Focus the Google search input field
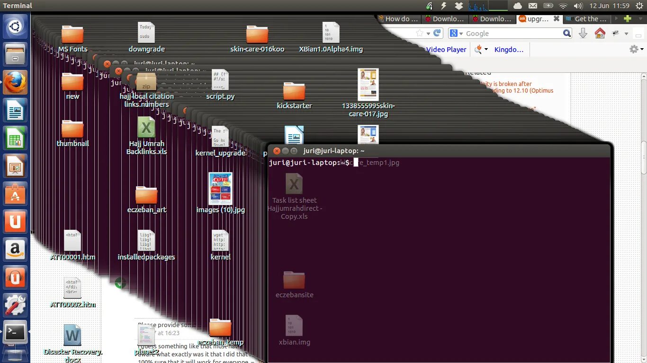This screenshot has width=647, height=363. tap(513, 33)
